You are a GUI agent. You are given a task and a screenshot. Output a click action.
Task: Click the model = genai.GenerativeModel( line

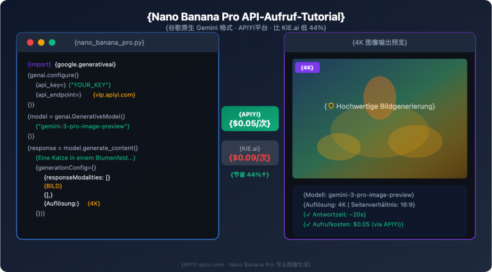coord(76,117)
